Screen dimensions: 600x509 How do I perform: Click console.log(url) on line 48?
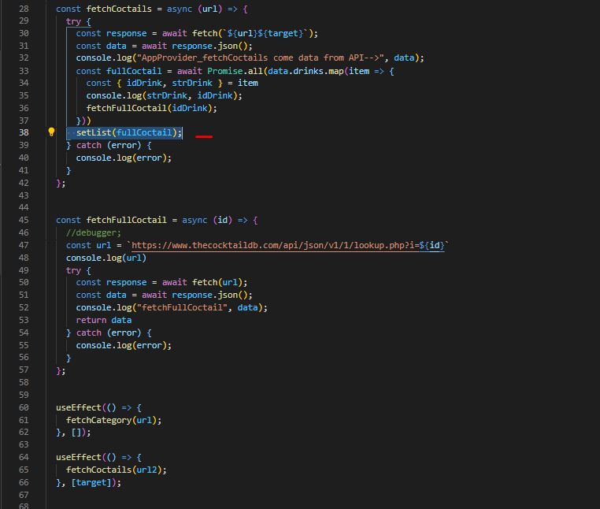pos(106,258)
